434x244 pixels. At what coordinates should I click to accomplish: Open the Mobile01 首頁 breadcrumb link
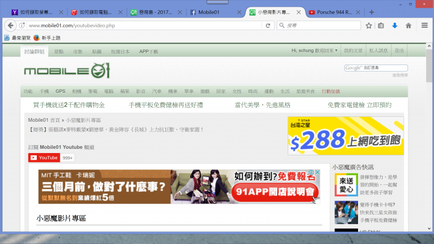44,120
